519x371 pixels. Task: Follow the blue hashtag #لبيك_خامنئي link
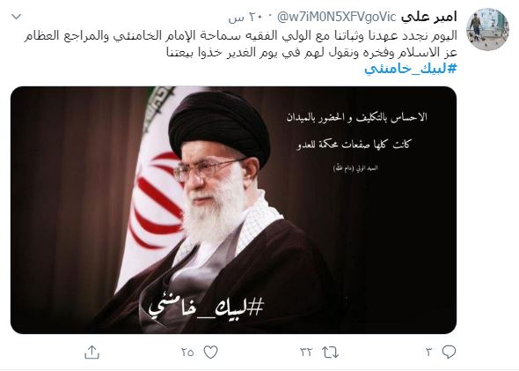click(x=411, y=69)
